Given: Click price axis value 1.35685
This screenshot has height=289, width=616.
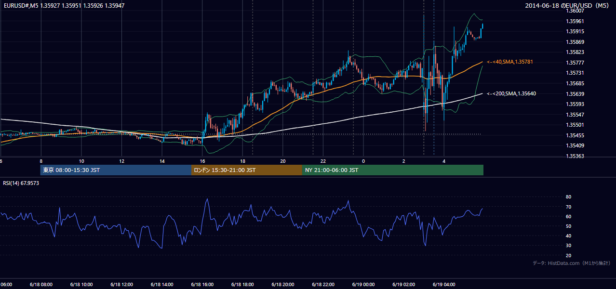Looking at the screenshot, I should coord(575,83).
